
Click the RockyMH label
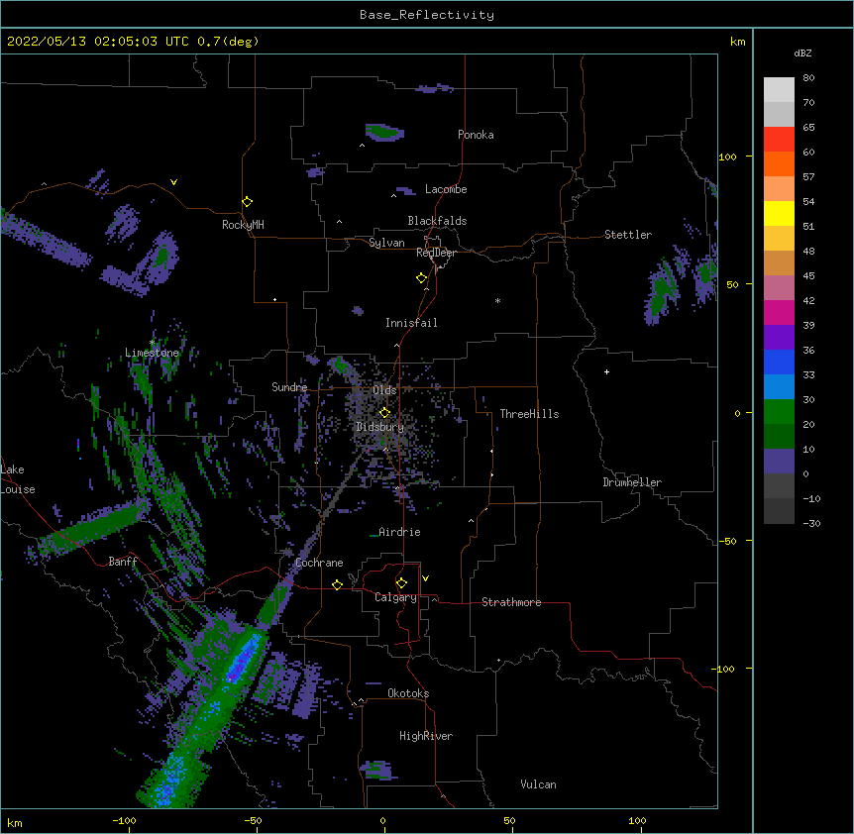pos(243,225)
